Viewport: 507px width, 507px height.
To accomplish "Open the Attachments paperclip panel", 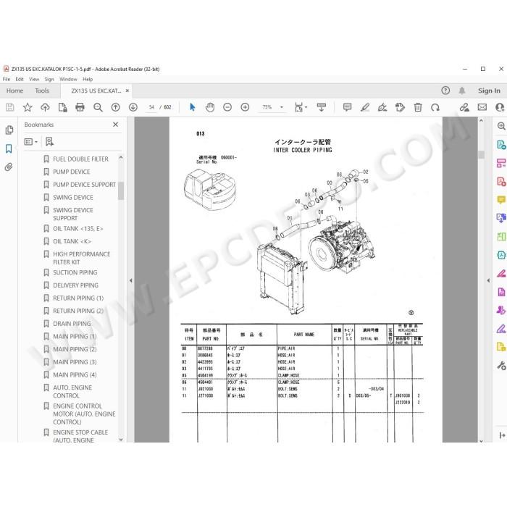I will point(9,167).
